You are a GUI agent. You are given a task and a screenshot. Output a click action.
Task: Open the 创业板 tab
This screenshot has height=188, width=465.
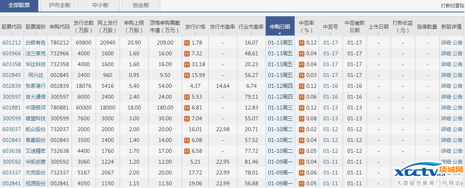coord(141,5)
